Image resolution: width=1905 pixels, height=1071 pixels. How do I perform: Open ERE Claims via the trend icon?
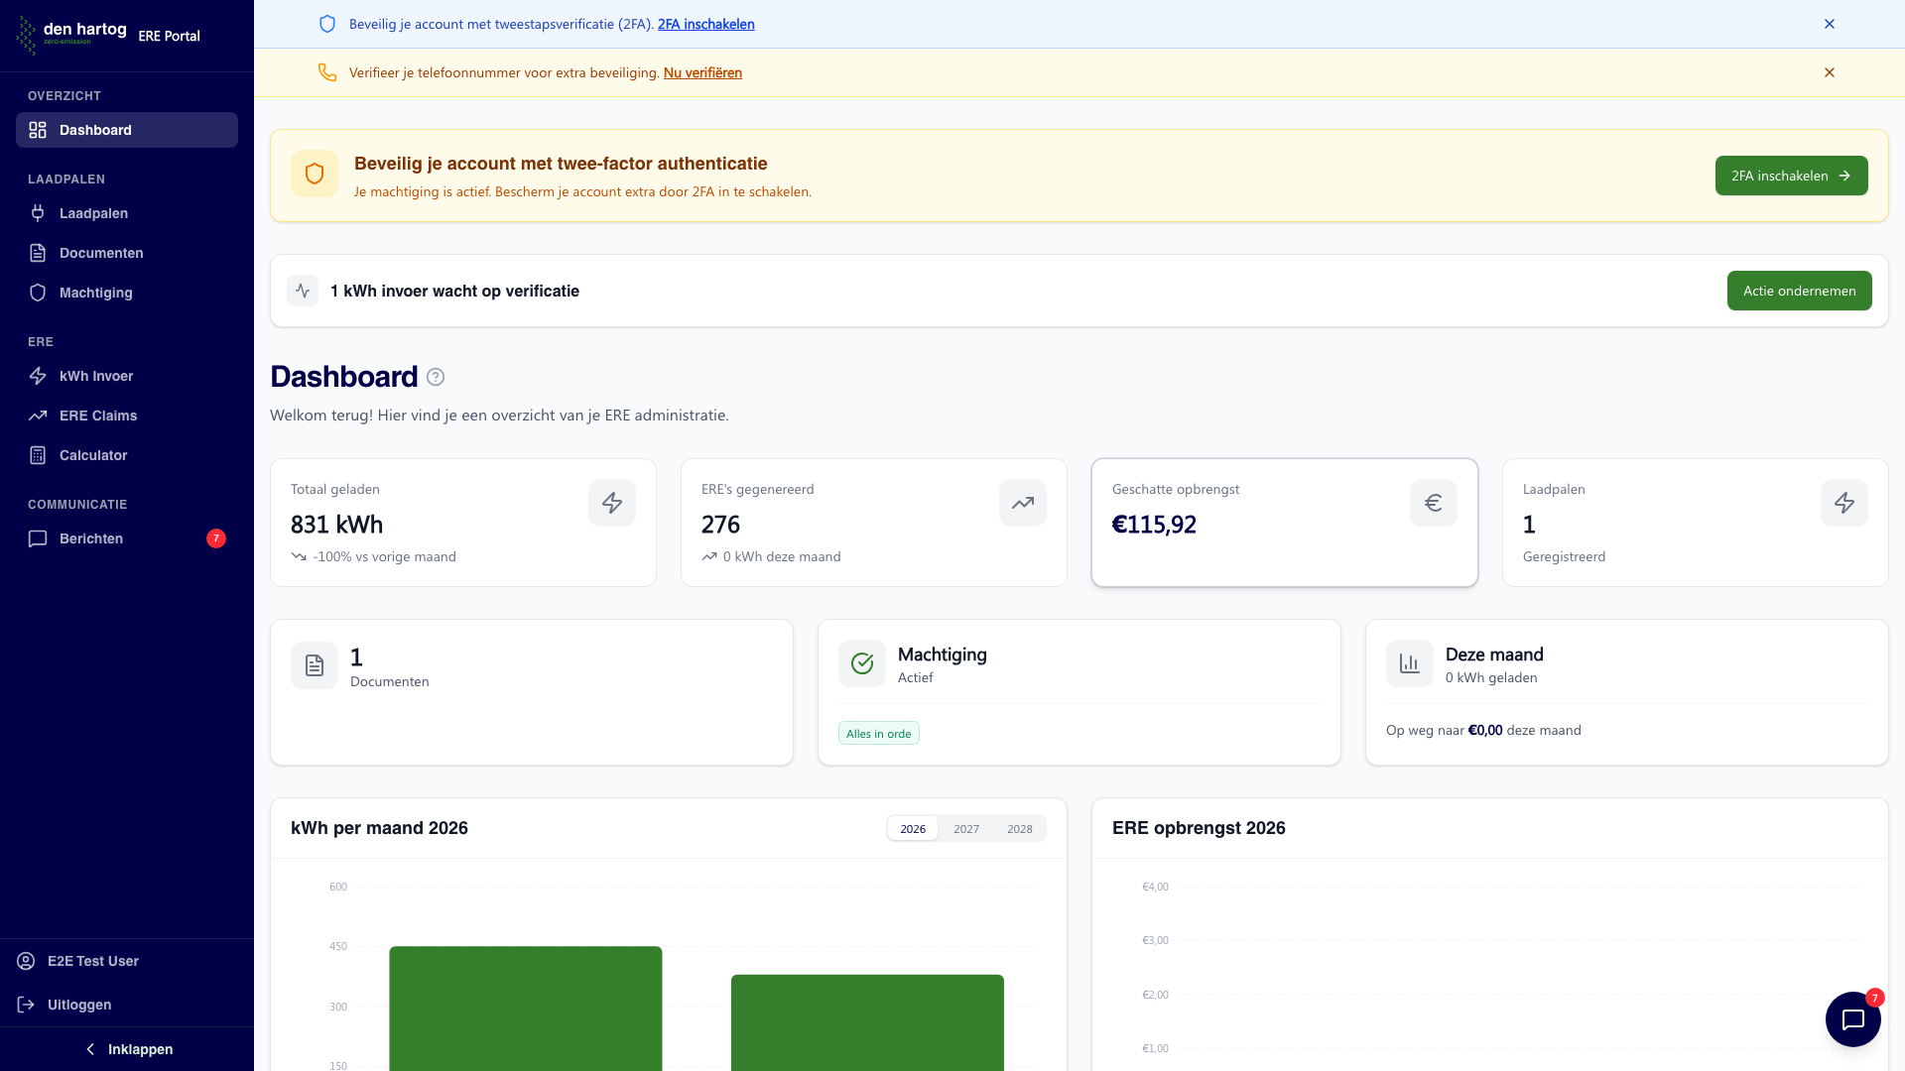click(38, 416)
